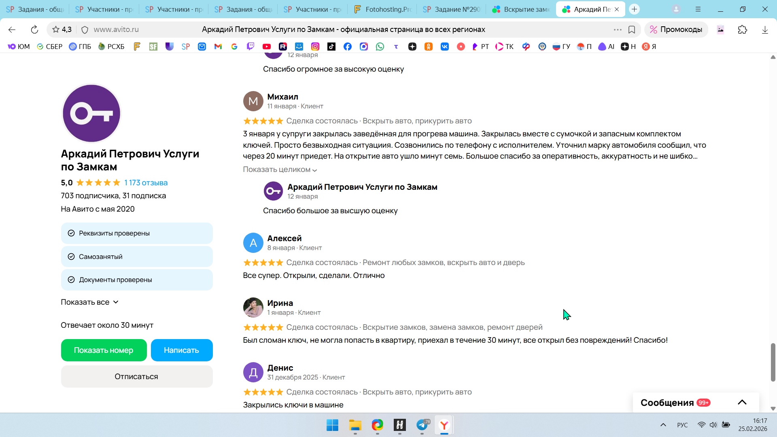Click the Написать button
Image resolution: width=777 pixels, height=437 pixels.
tap(181, 350)
